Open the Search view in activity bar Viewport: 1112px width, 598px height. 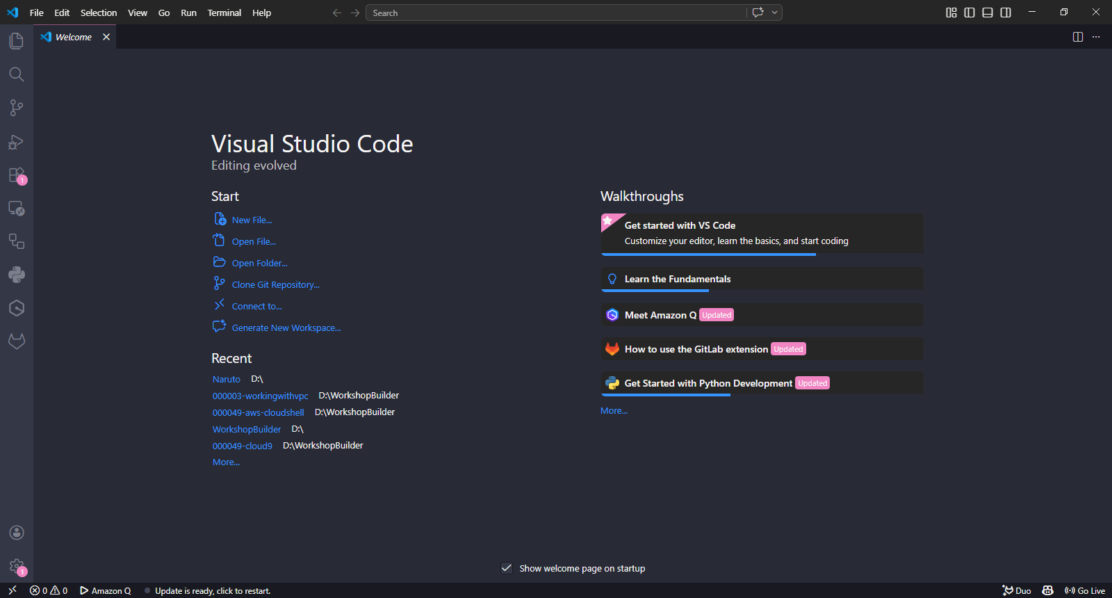[17, 74]
